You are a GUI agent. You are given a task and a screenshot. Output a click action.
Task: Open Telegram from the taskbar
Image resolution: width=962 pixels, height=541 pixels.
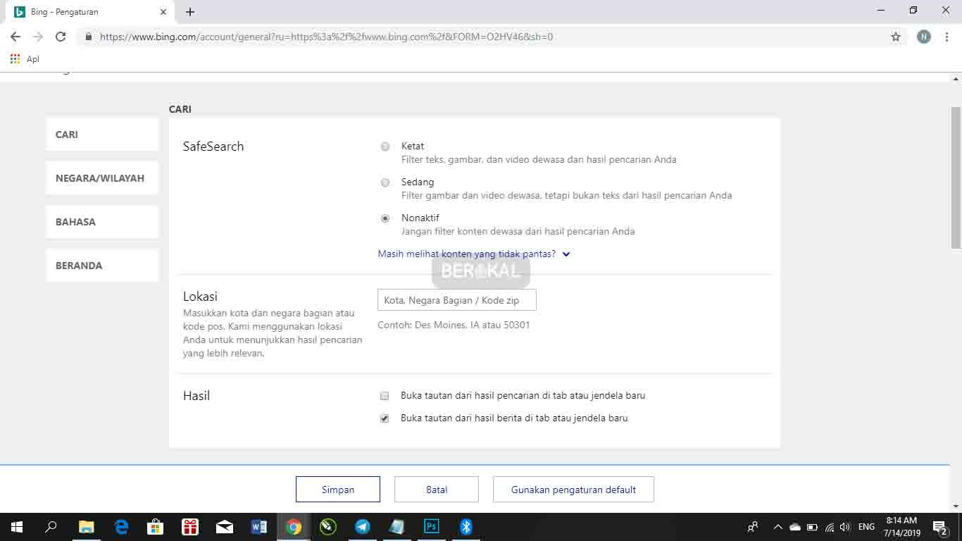coord(362,526)
